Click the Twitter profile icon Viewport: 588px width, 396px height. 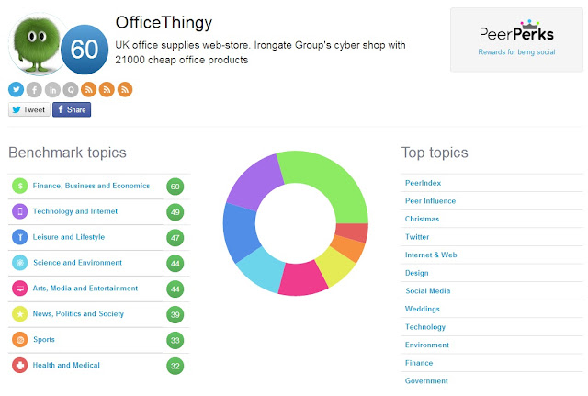point(17,90)
